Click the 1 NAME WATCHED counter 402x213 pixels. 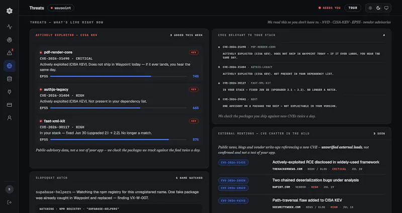click(x=189, y=178)
